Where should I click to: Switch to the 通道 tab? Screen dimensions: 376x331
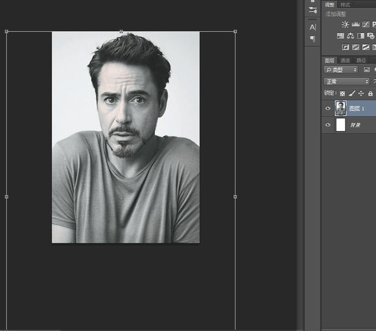pyautogui.click(x=345, y=60)
